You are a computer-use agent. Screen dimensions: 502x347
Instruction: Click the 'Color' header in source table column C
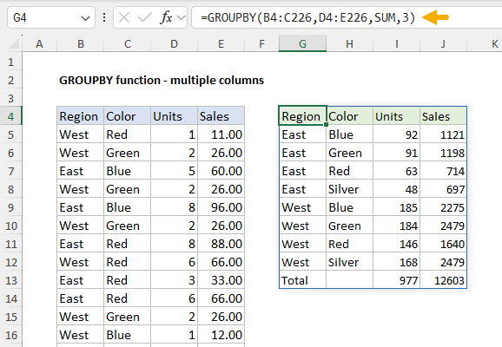coord(127,116)
